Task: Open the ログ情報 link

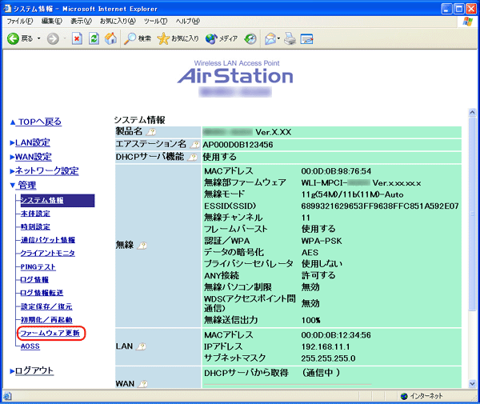Action: (x=34, y=280)
